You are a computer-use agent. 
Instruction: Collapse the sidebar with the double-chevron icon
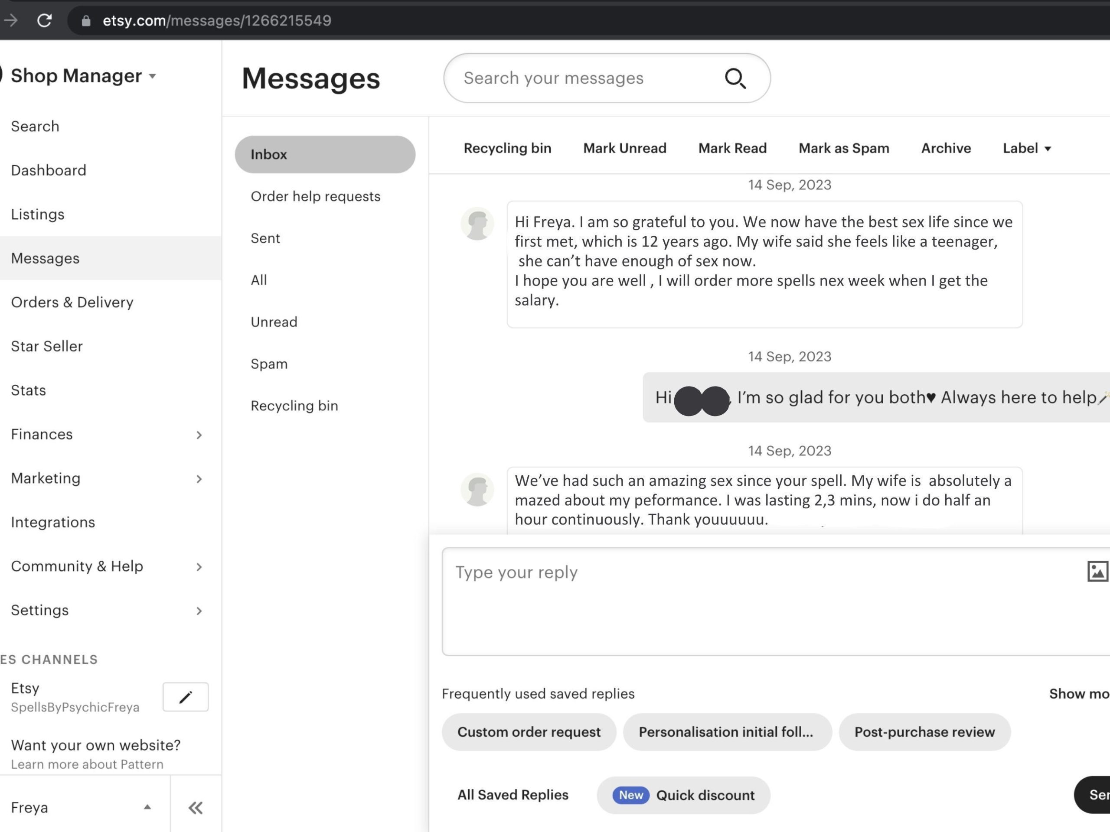[195, 807]
